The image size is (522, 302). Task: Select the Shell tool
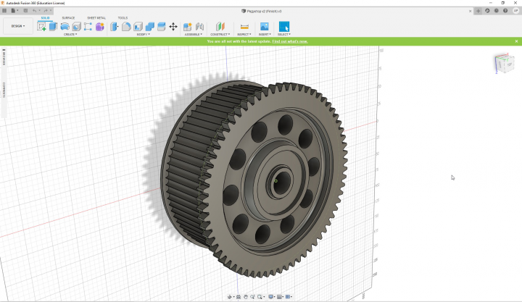[138, 27]
